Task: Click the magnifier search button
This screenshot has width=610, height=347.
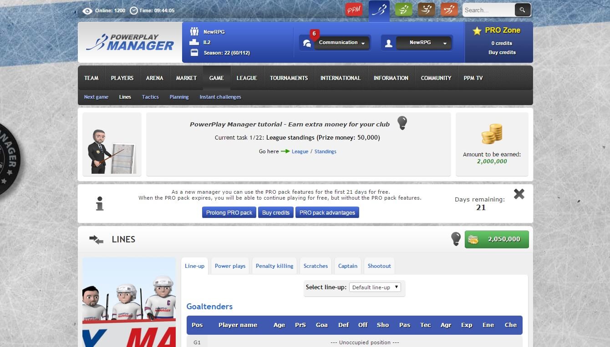Action: click(x=523, y=10)
